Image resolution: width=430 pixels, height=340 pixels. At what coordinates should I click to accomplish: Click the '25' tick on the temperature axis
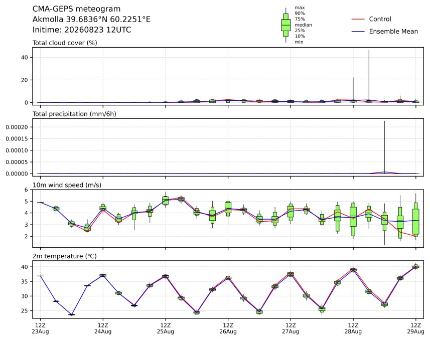coord(25,311)
